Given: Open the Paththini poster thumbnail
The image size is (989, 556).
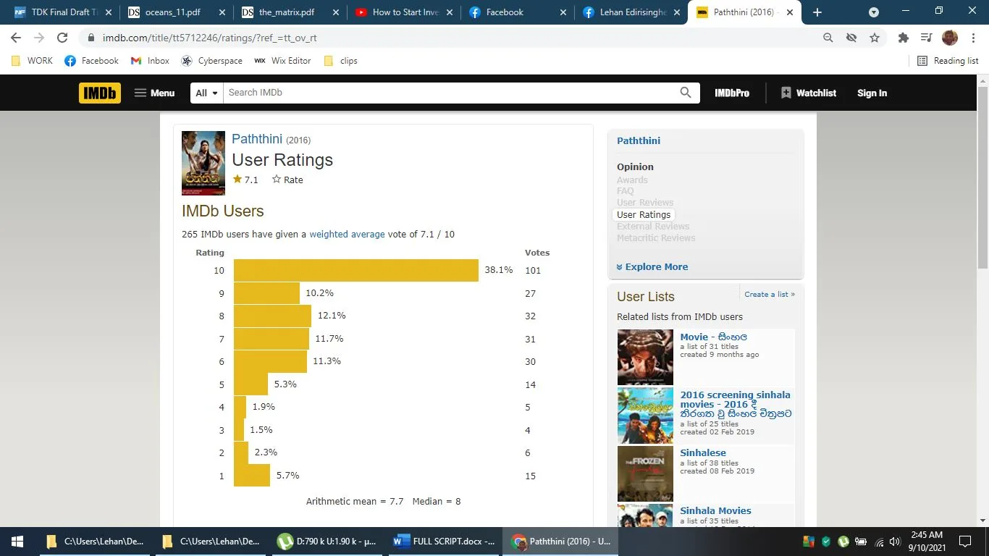Looking at the screenshot, I should [203, 163].
